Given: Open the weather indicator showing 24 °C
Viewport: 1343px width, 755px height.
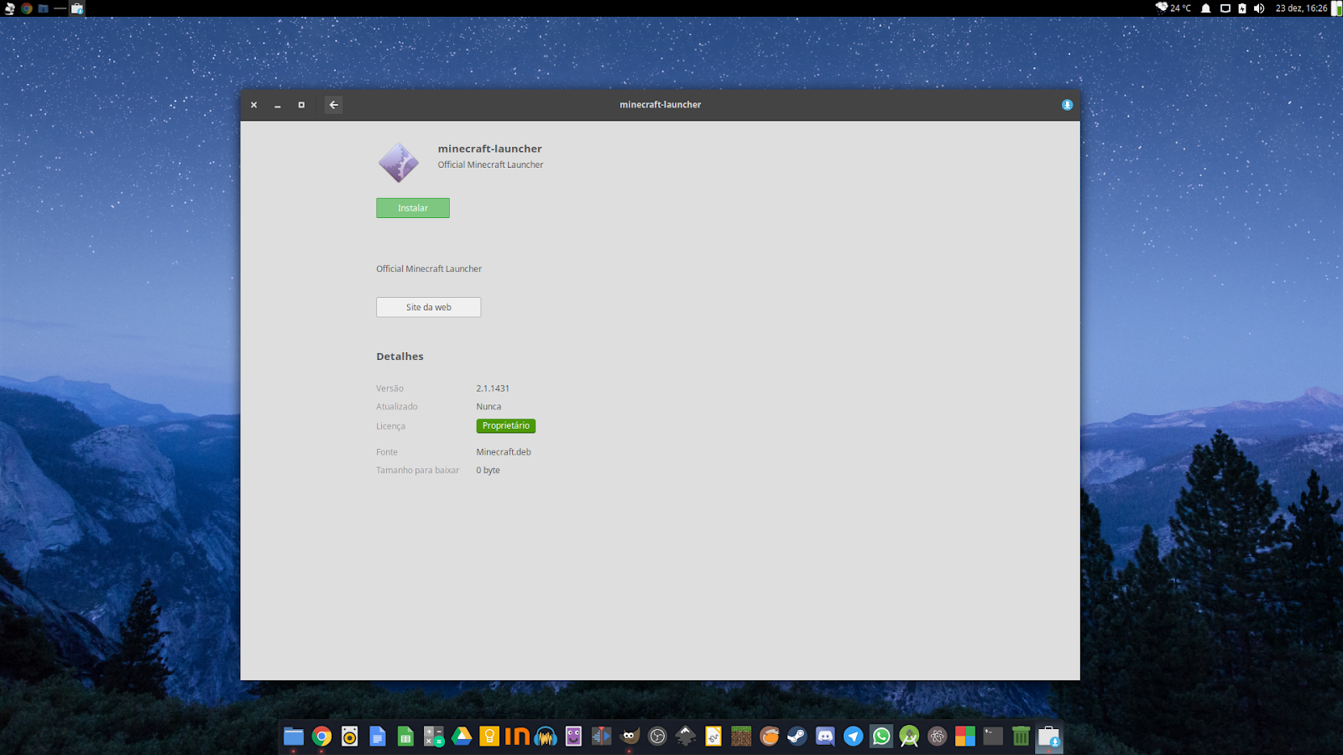Looking at the screenshot, I should (1173, 8).
